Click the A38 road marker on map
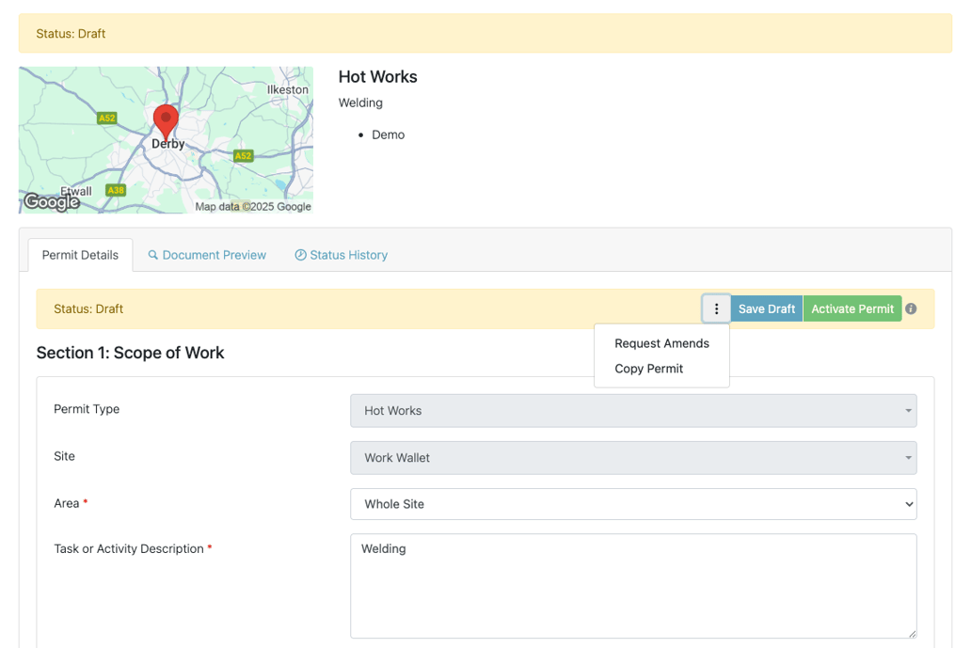The width and height of the screenshot is (971, 648). [116, 190]
